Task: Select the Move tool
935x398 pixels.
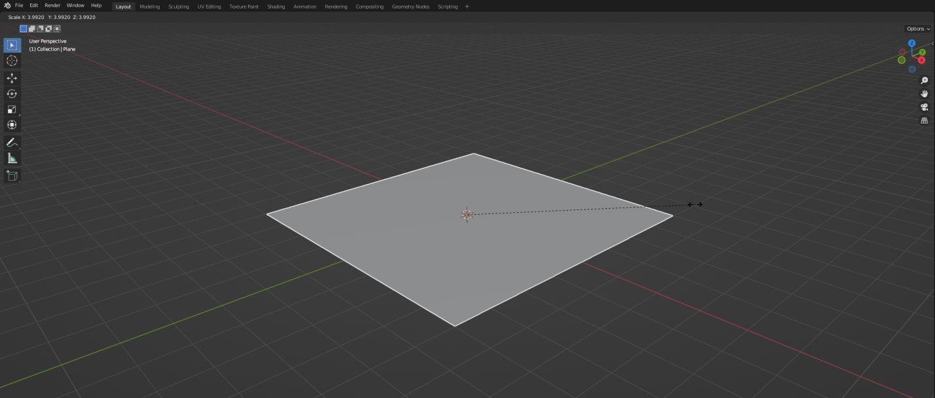Action: [12, 78]
